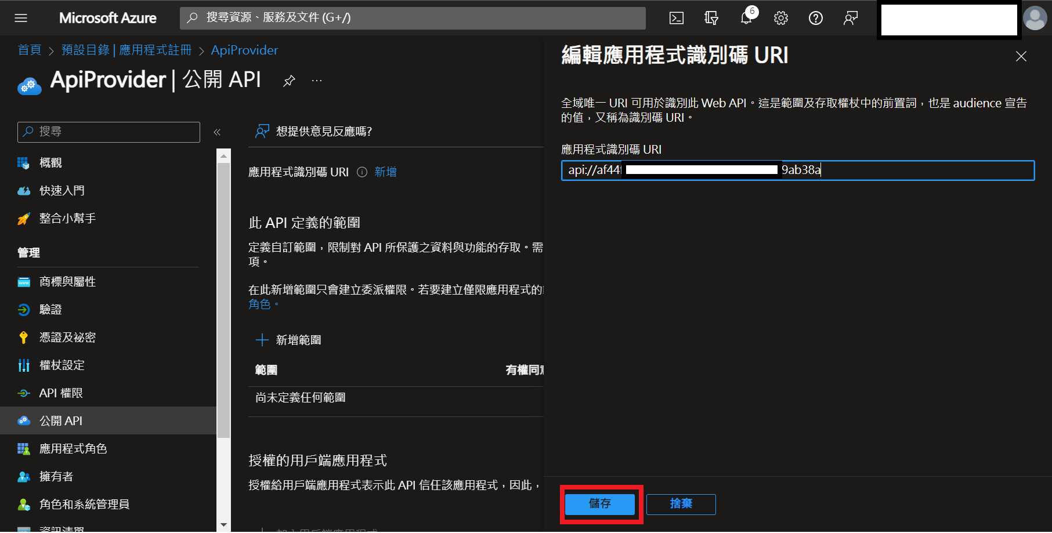
Task: Click the info icon beside 應用程式識別碼 URI
Action: pos(362,172)
